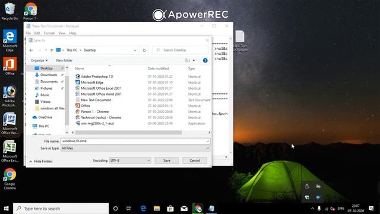380x214 pixels.
Task: Click the File name input field
Action: (x=133, y=141)
